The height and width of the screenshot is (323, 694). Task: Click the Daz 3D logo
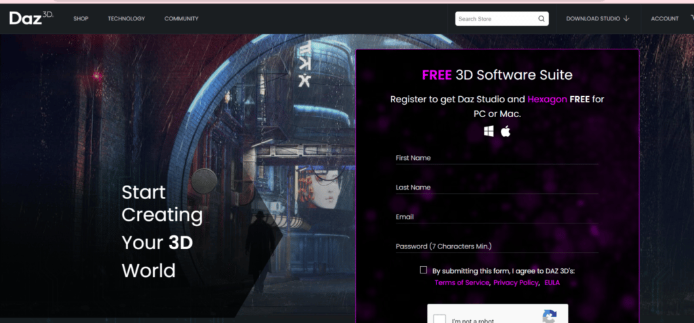(30, 18)
